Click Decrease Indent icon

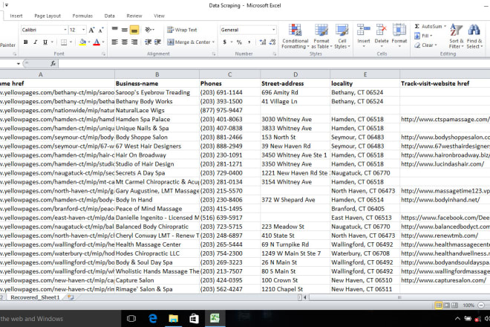click(148, 42)
